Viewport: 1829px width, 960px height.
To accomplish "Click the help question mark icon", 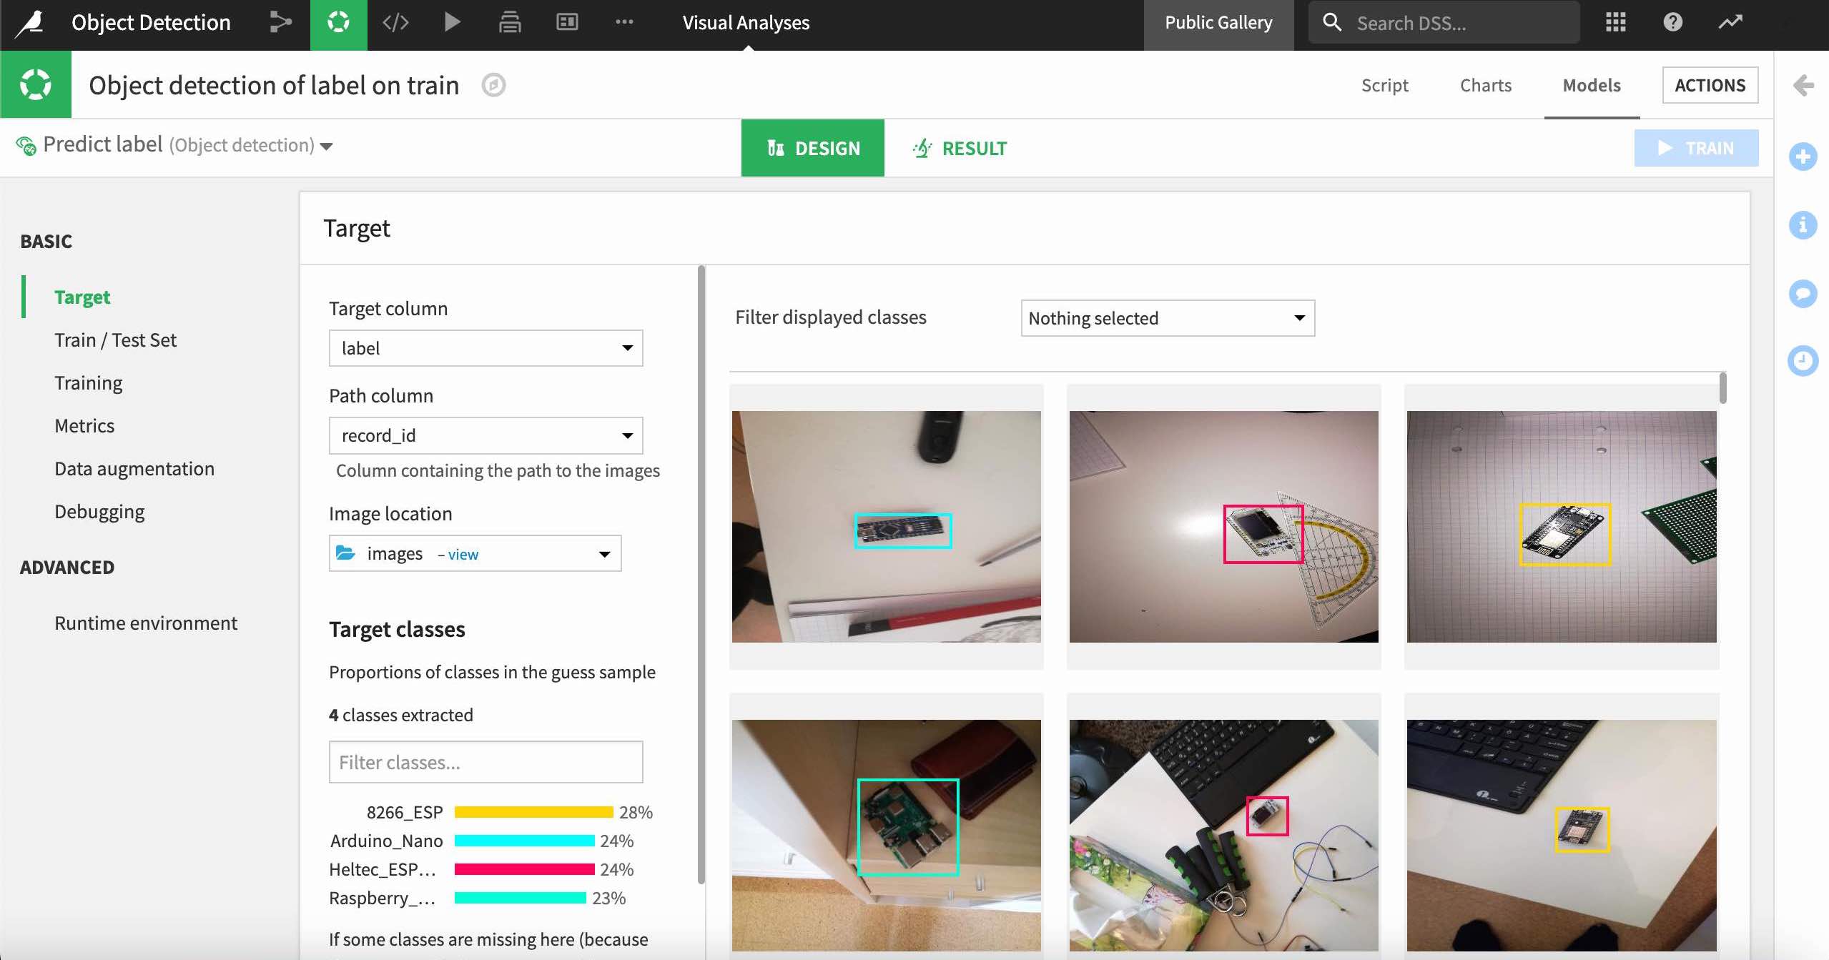I will click(1672, 22).
